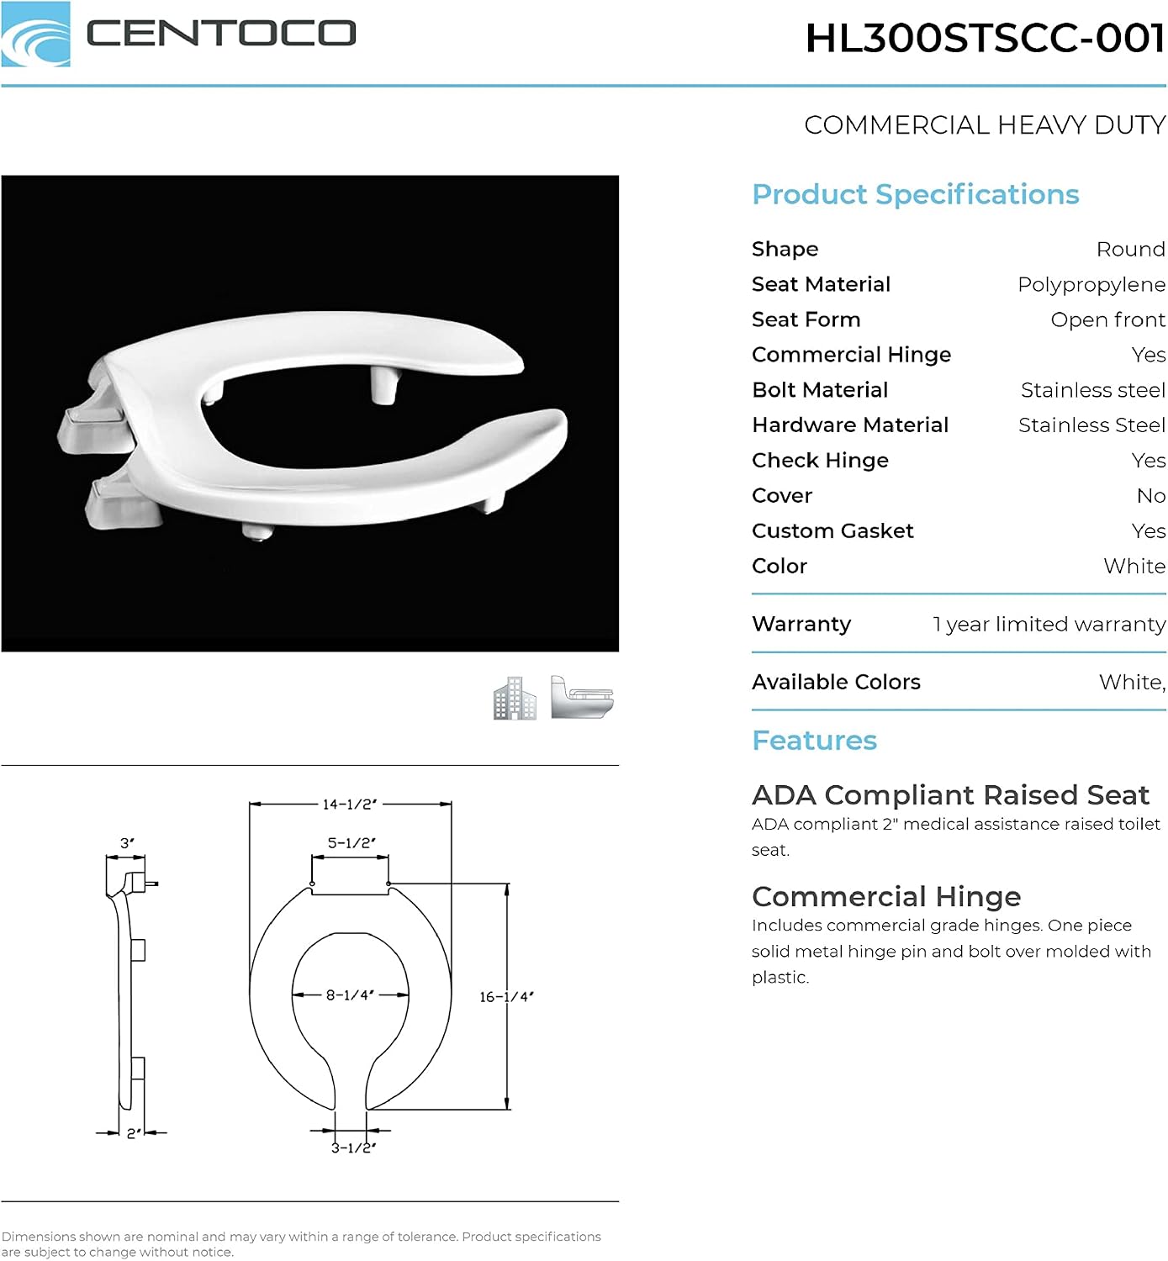Viewport: 1168px width, 1261px height.
Task: Click the White value in the Color row
Action: click(x=1134, y=567)
